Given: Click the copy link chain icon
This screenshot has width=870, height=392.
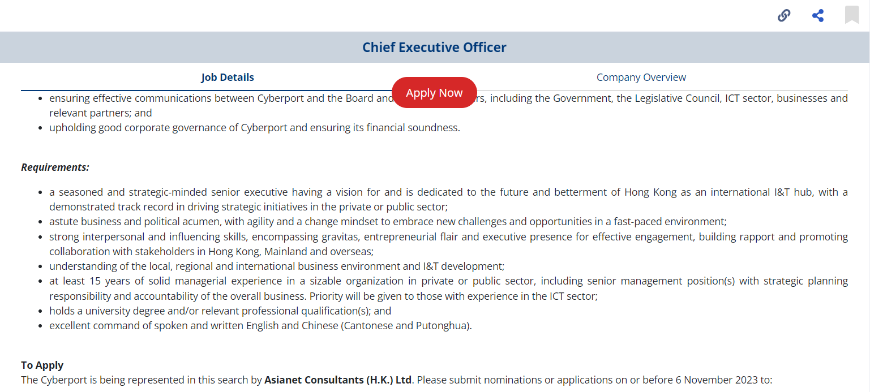Looking at the screenshot, I should coord(784,15).
